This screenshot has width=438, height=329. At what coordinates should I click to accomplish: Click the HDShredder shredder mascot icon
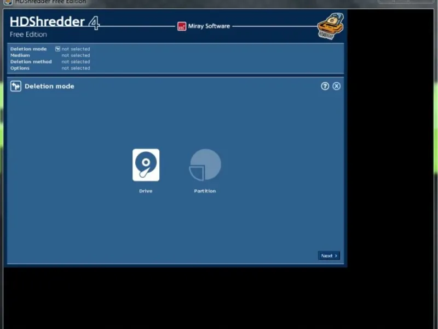[x=331, y=26]
